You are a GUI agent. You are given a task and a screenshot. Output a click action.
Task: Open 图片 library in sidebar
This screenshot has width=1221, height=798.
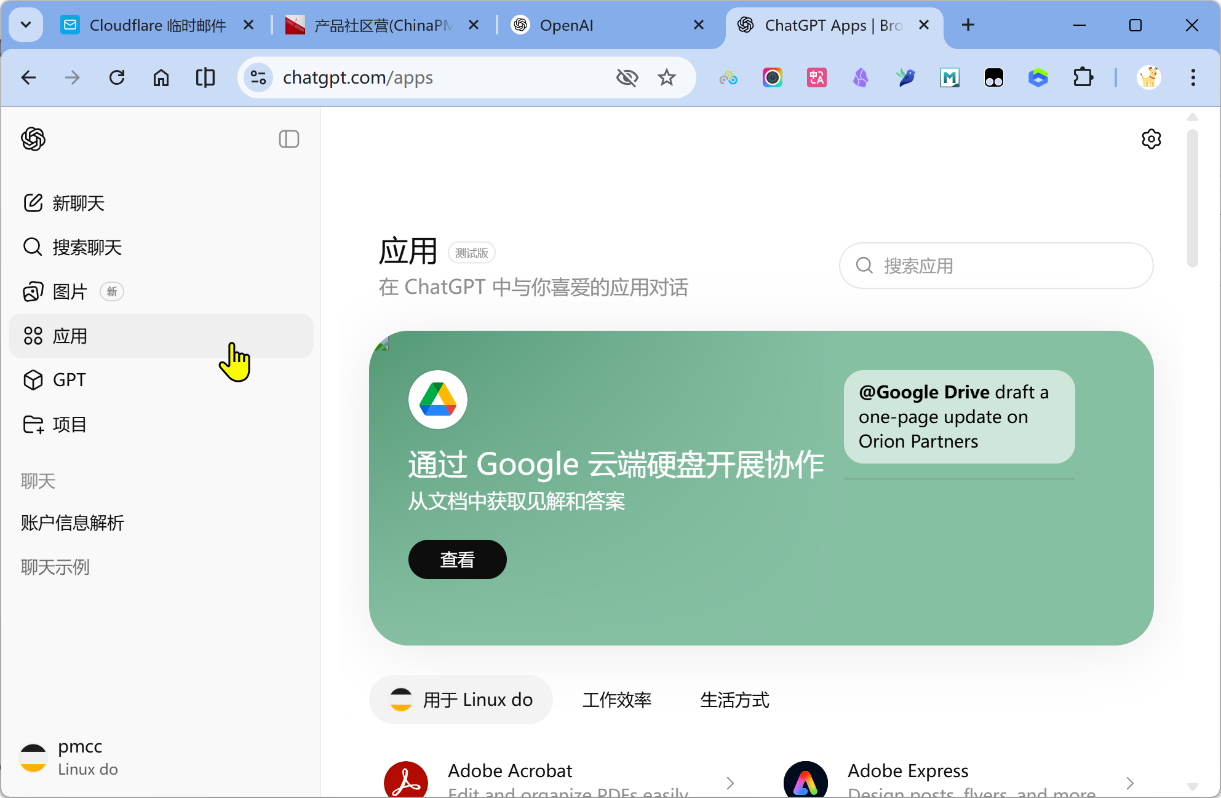pyautogui.click(x=69, y=291)
